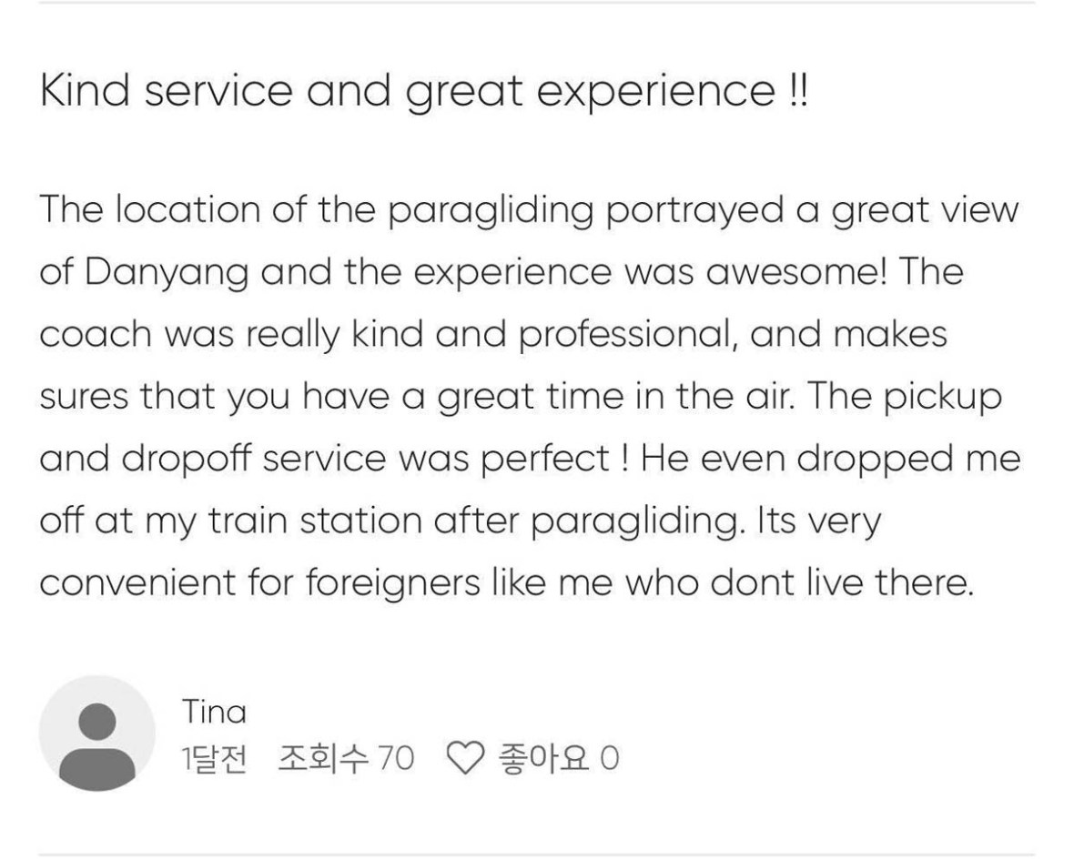Click the 1달전 posted timestamp
The image size is (1074, 860).
tap(214, 756)
